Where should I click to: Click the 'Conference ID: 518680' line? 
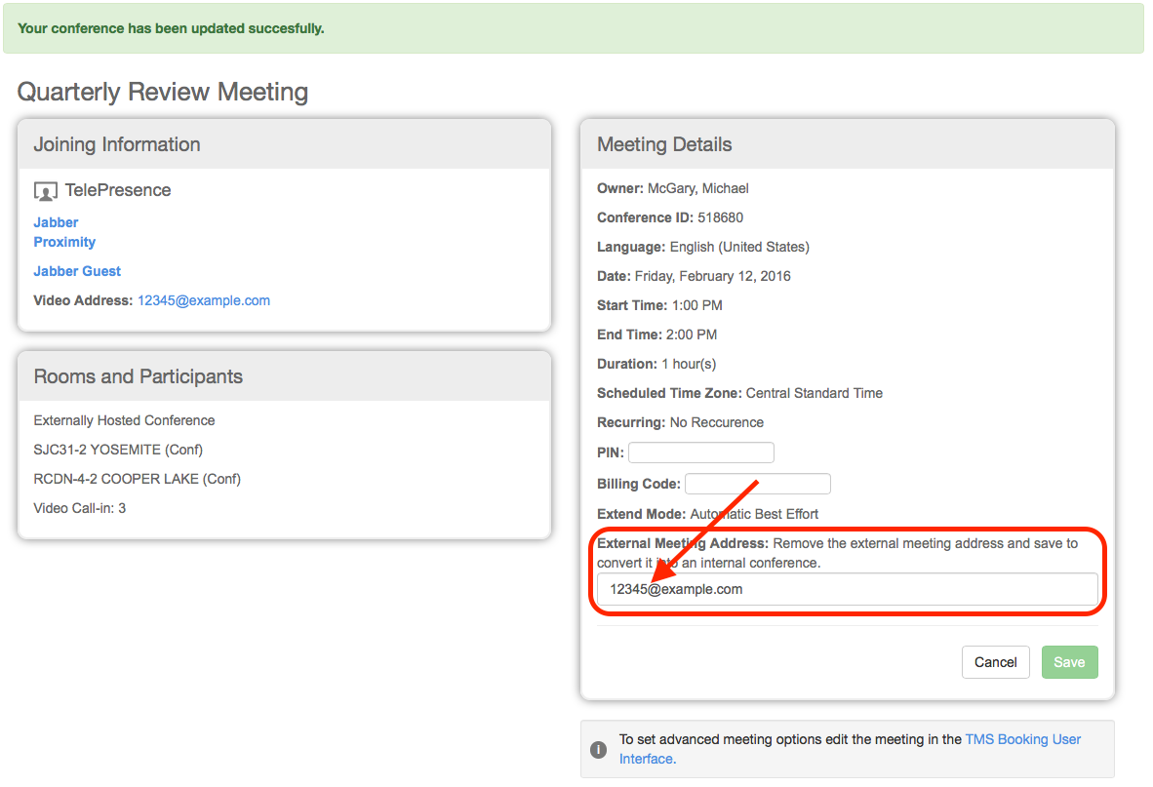(670, 217)
